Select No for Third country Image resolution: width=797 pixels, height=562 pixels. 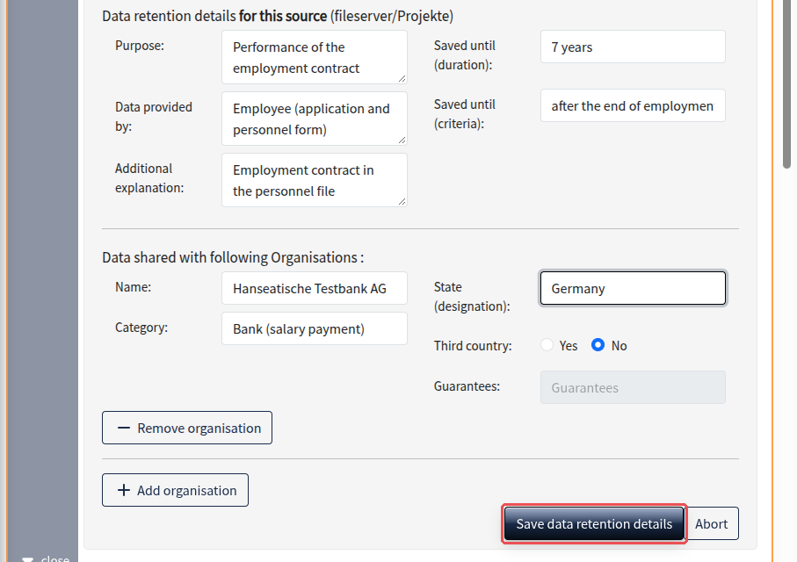click(598, 344)
